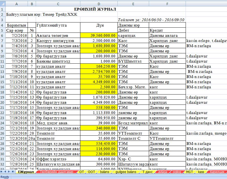This screenshot has height=179, width=227.
Task: Select the Тайлант үе date range cell
Action: tap(152, 19)
